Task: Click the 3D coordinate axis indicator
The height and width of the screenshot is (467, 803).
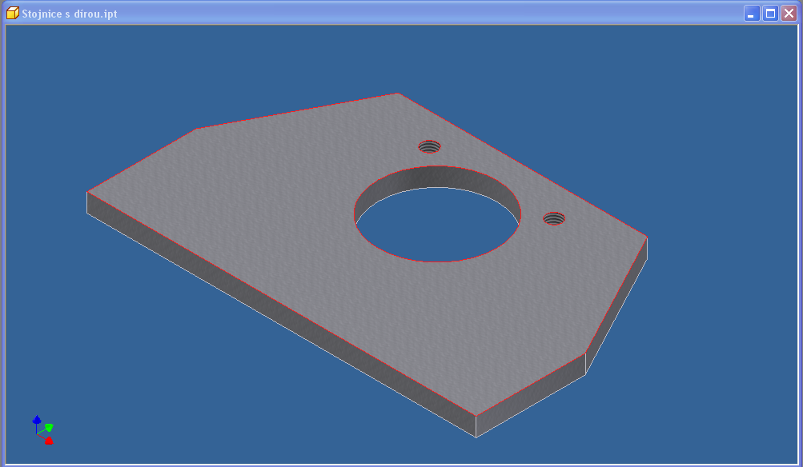Action: point(42,429)
